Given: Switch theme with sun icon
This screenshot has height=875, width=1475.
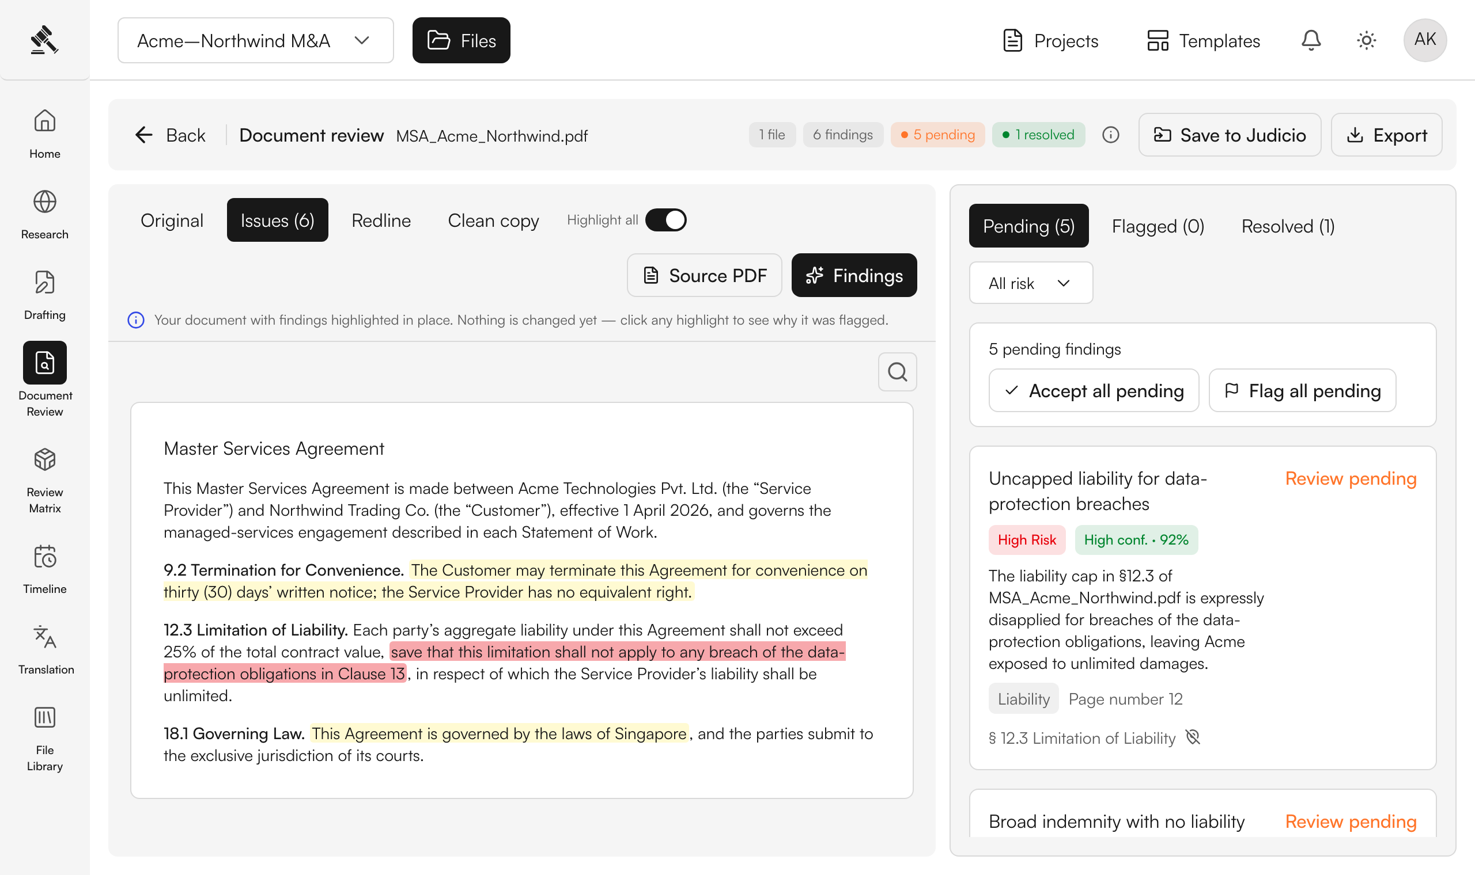Looking at the screenshot, I should tap(1367, 40).
